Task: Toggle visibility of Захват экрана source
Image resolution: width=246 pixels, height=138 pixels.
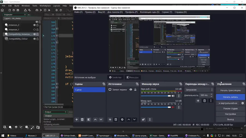Action: pos(131,89)
